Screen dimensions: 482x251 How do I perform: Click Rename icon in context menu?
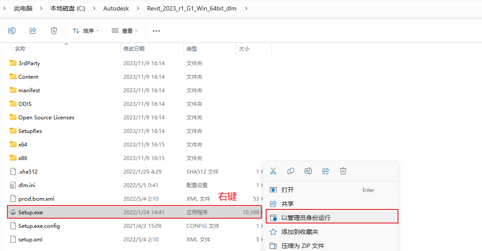pyautogui.click(x=308, y=171)
